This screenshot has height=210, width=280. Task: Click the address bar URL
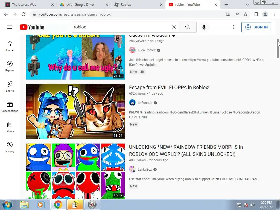(x=75, y=14)
